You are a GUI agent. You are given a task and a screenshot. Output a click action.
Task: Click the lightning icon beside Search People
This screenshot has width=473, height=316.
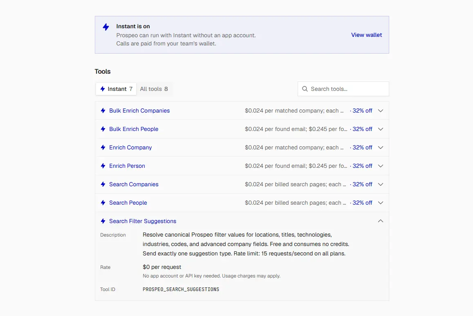(103, 203)
